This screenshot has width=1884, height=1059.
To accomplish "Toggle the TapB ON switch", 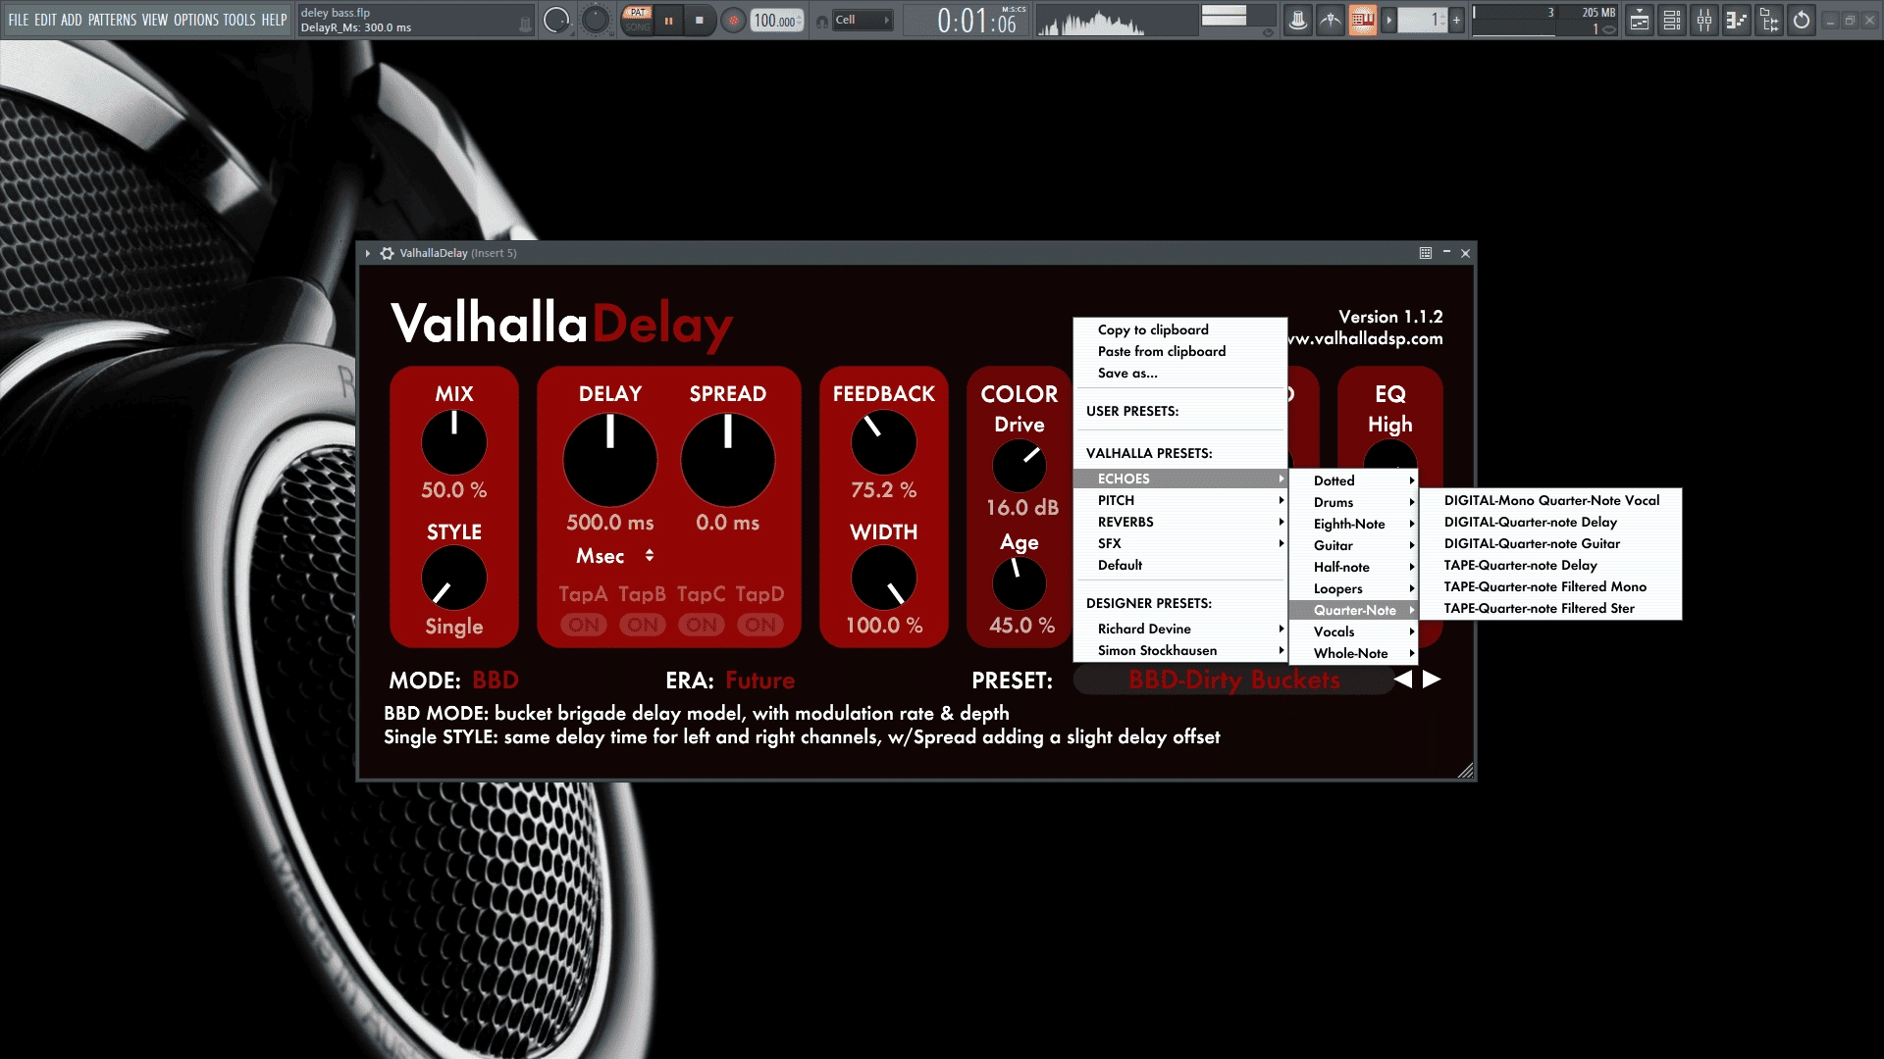I will (643, 625).
